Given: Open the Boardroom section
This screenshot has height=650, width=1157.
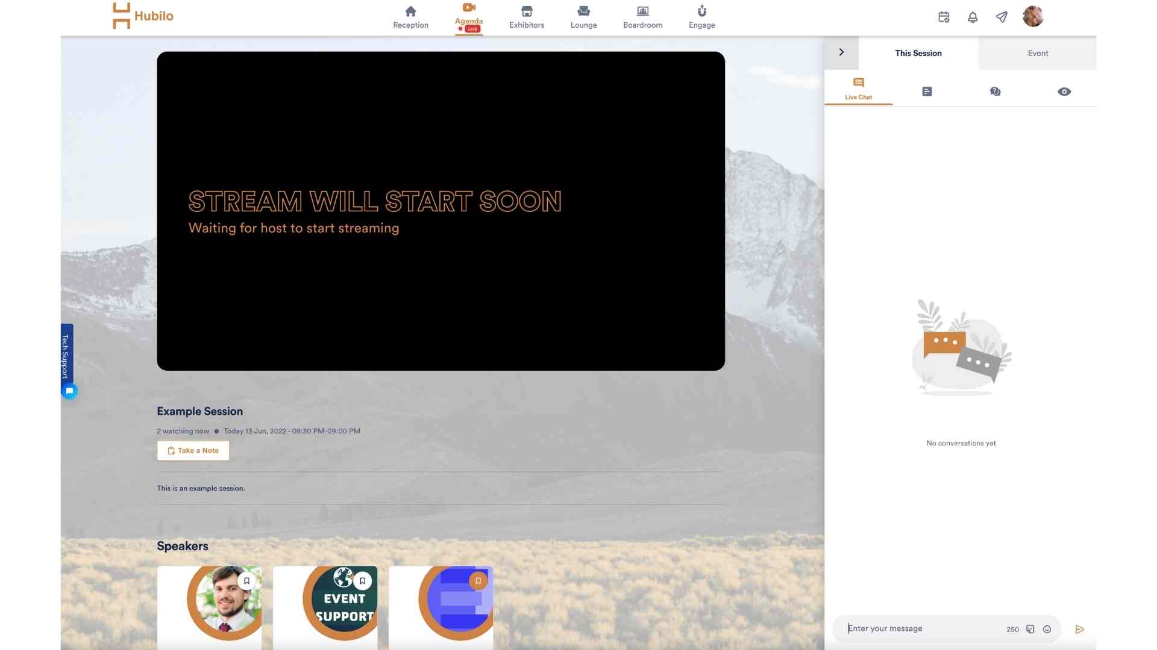Looking at the screenshot, I should [642, 17].
